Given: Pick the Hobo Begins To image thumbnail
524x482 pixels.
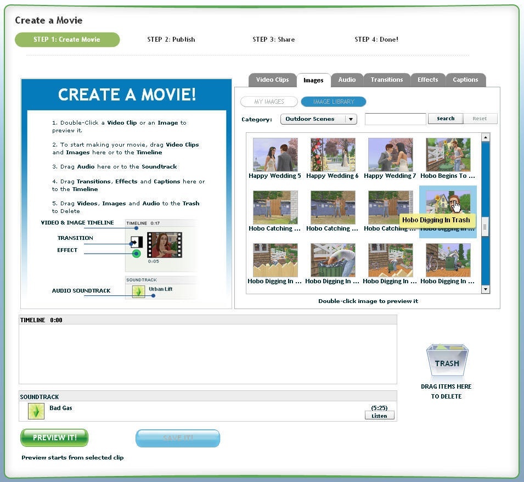Looking at the screenshot, I should pyautogui.click(x=448, y=155).
